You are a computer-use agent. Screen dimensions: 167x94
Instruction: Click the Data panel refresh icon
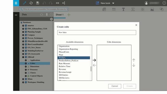(x=41, y=15)
